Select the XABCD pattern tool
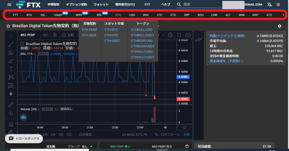 tap(11, 77)
